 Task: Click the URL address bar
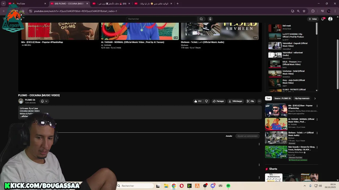click(x=159, y=11)
